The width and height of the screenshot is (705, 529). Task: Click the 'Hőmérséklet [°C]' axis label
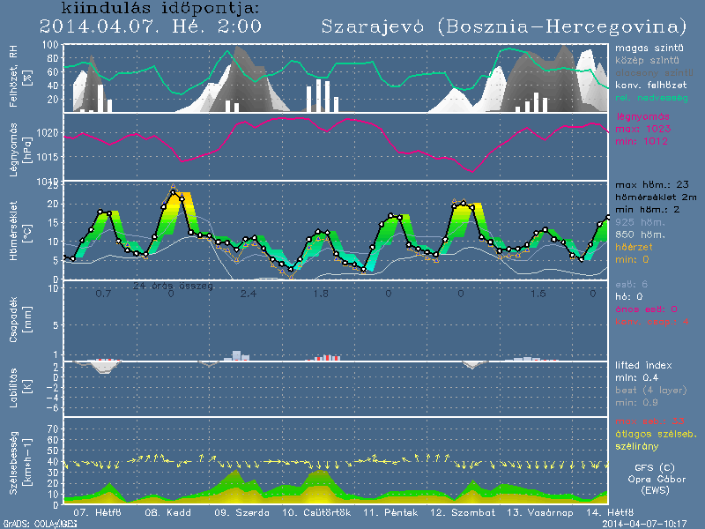(19, 232)
